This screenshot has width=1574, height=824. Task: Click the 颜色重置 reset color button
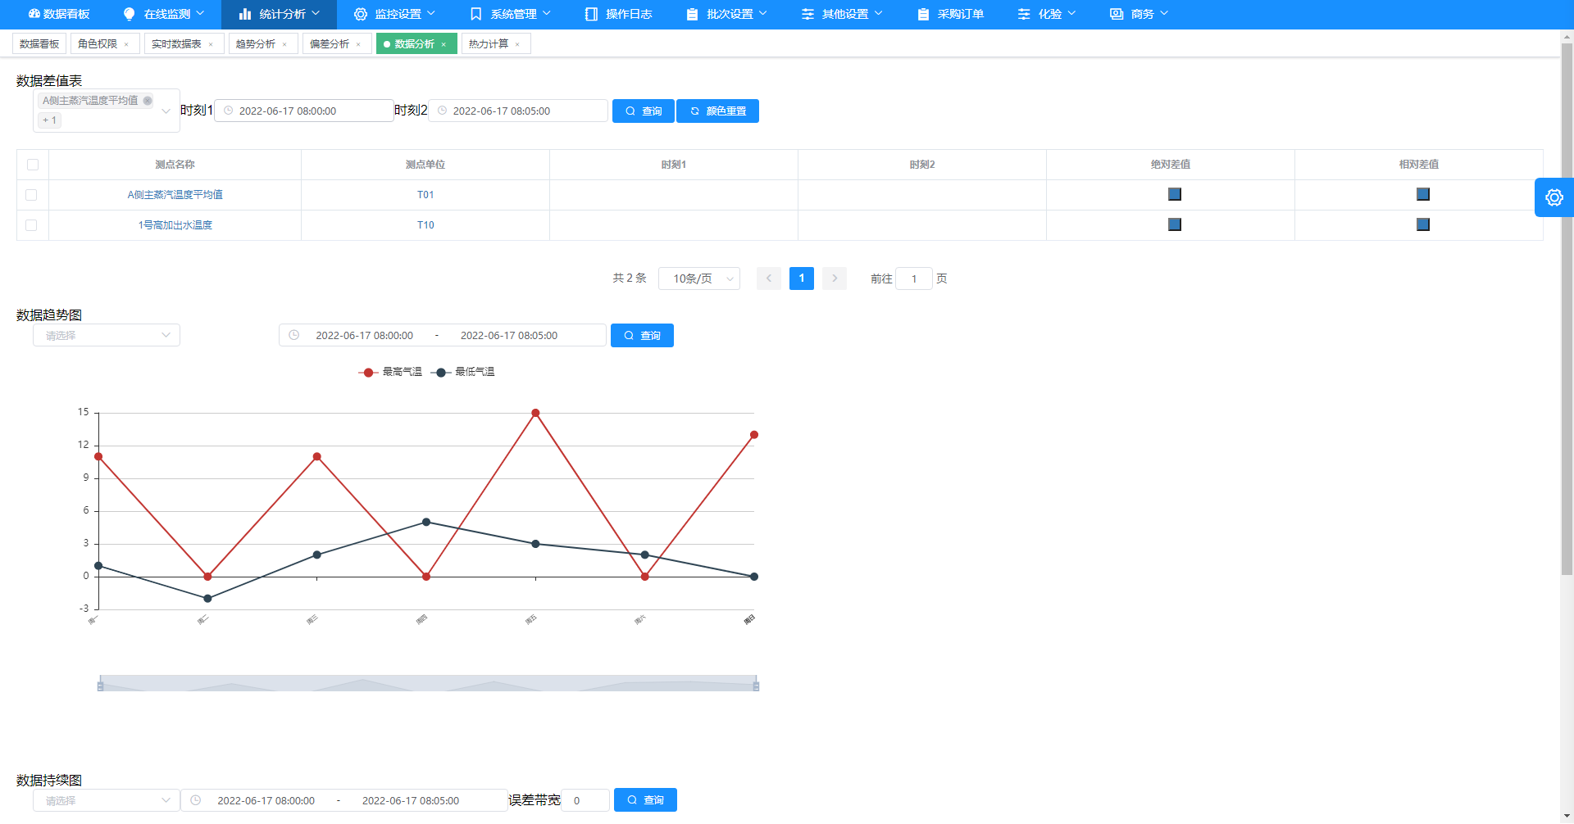coord(717,111)
